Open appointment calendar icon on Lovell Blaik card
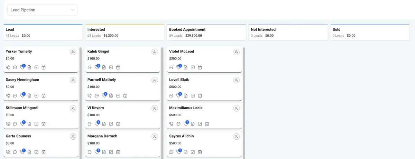Viewport: 415px width, 159px height. (200, 96)
